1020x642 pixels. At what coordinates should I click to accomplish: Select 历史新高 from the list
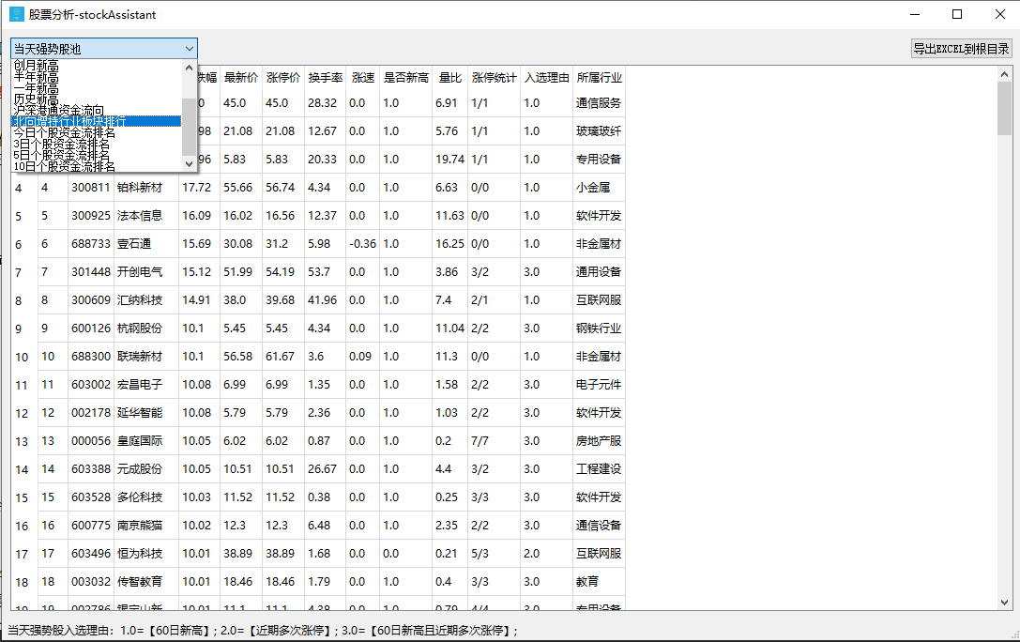coord(37,99)
